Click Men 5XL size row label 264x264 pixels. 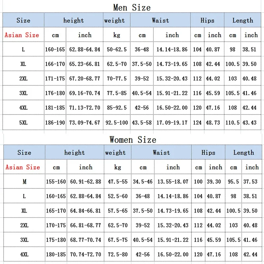[x=23, y=122]
